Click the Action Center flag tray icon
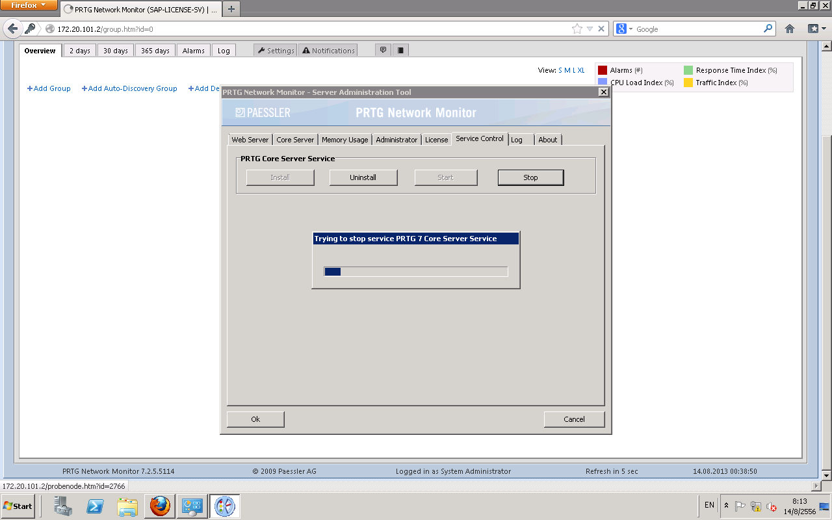This screenshot has width=832, height=520. [740, 506]
